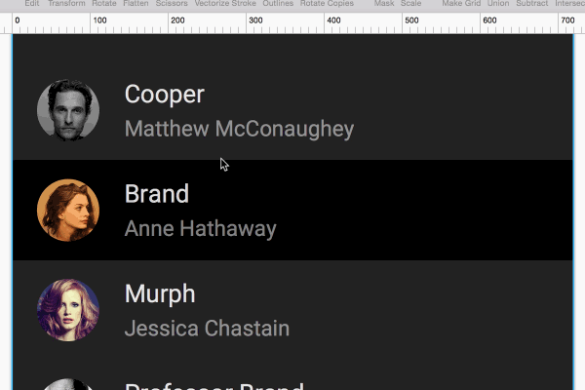Select Matthew McConaughey's avatar photo
This screenshot has height=390, width=585.
pyautogui.click(x=67, y=110)
